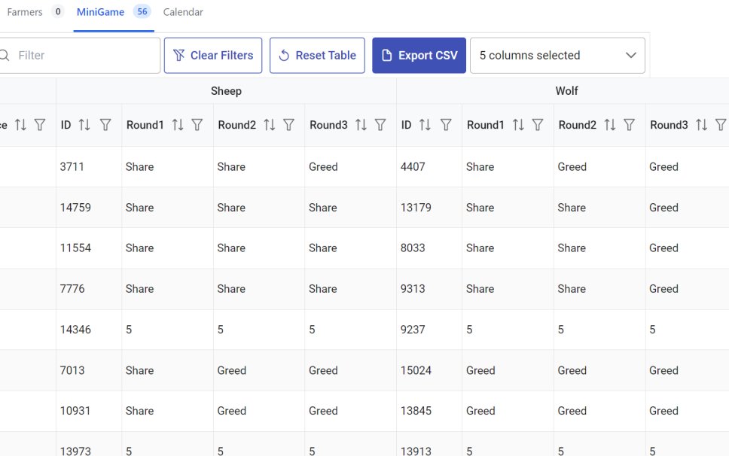Click the MiniGame 56 count badge
Screen dimensions: 729x456
(142, 11)
